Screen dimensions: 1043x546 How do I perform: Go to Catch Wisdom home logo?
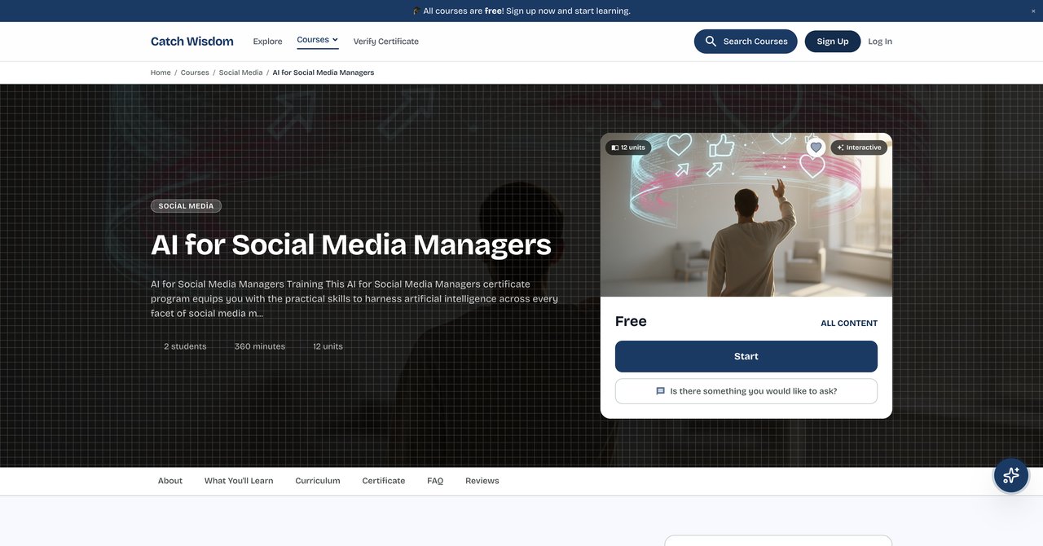tap(192, 42)
